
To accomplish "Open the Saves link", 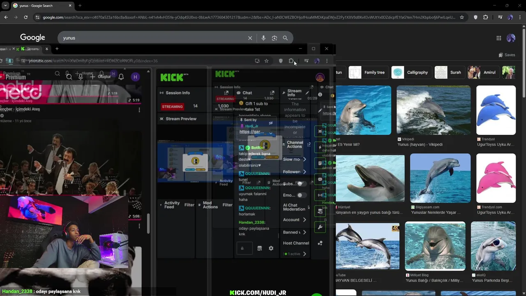I will (507, 55).
